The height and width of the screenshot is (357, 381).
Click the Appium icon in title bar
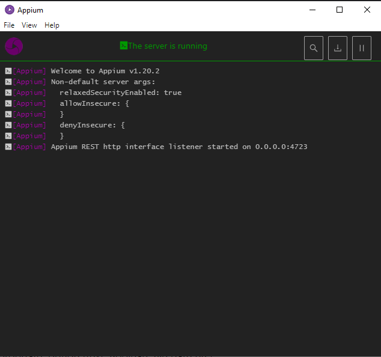point(10,10)
